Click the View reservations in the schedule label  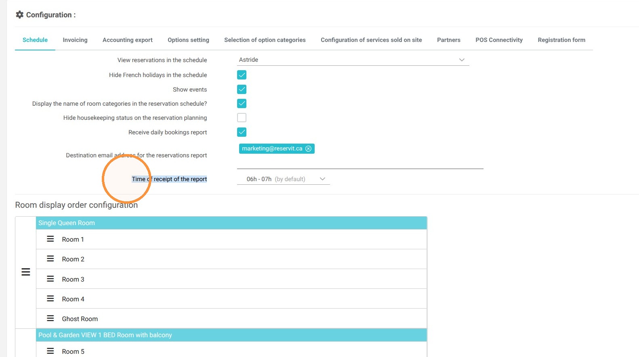(162, 60)
